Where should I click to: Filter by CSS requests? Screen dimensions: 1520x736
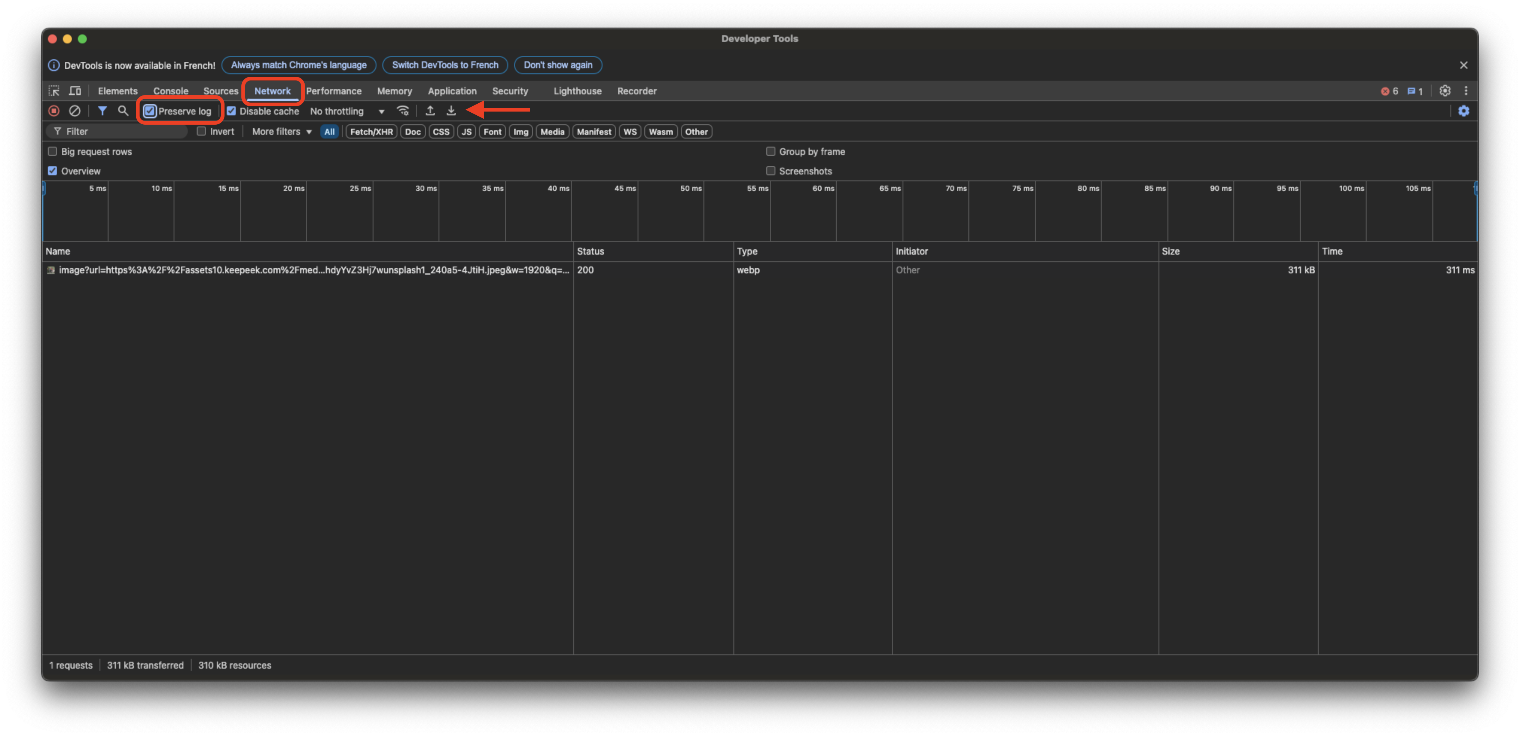tap(441, 132)
